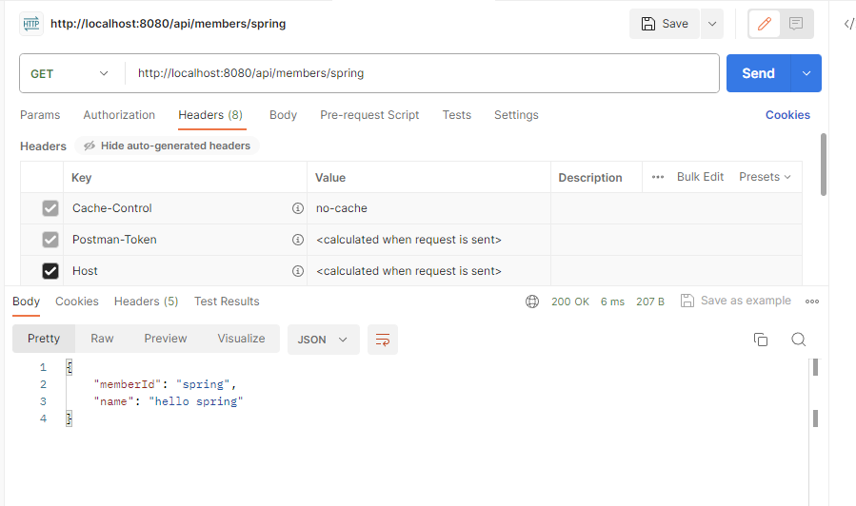Click Save as example

pos(735,301)
